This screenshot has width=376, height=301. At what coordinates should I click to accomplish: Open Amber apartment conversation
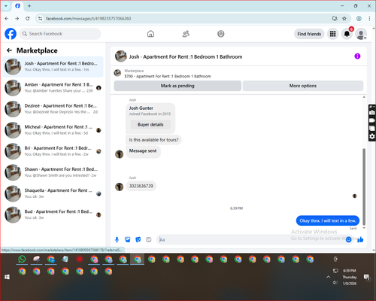point(53,87)
